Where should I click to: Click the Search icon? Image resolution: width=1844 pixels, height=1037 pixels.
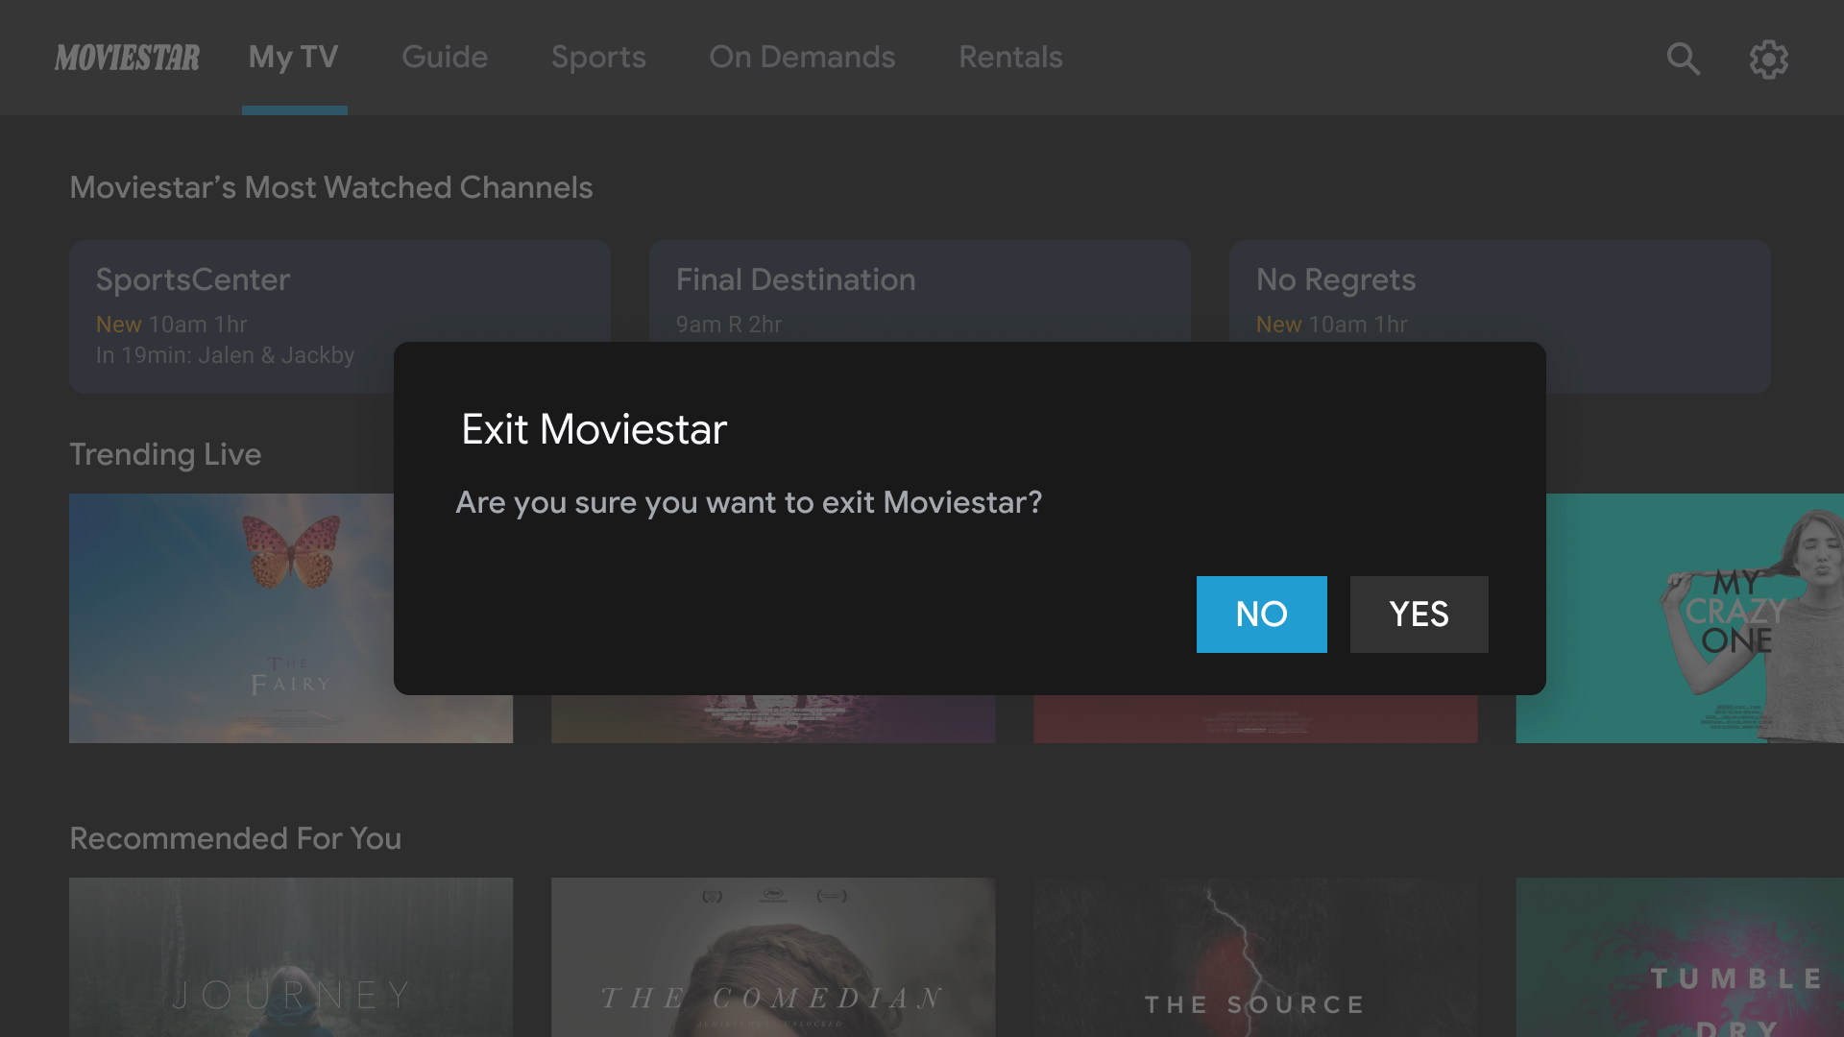point(1684,57)
